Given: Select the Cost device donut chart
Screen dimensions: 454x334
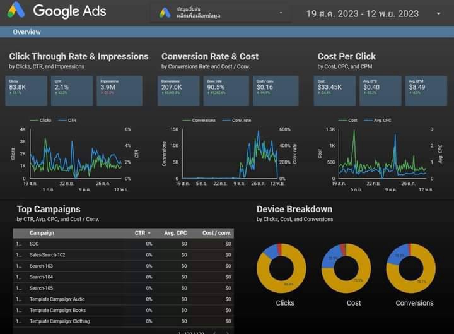Looking at the screenshot, I should (x=346, y=268).
